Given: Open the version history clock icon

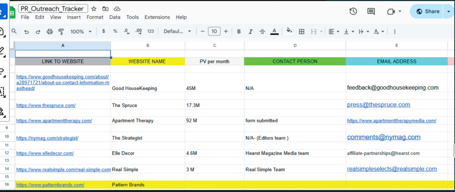Looking at the screenshot, I should click(x=353, y=11).
